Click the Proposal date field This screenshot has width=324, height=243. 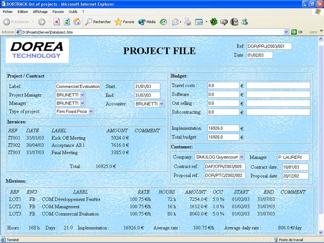pyautogui.click(x=295, y=176)
